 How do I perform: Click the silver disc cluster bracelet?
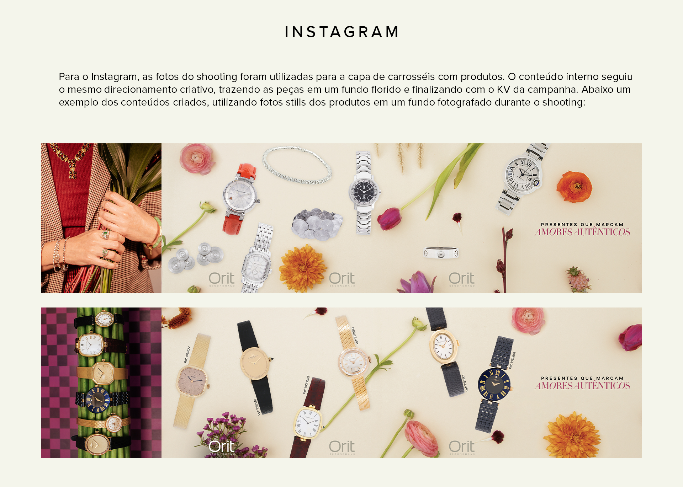click(317, 224)
